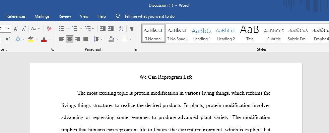329x133 pixels.
Task: Click Tell me what you want to do
Action: 149,16
